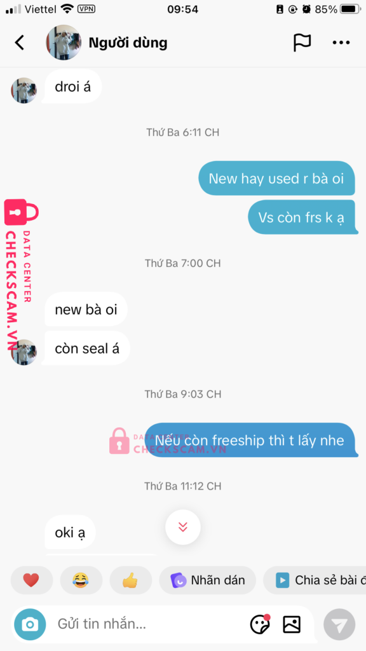Open the emoji sticker picker icon
The width and height of the screenshot is (366, 651).
[260, 624]
